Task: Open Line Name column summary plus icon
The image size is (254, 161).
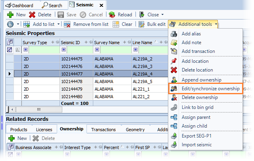Action: coord(161,43)
